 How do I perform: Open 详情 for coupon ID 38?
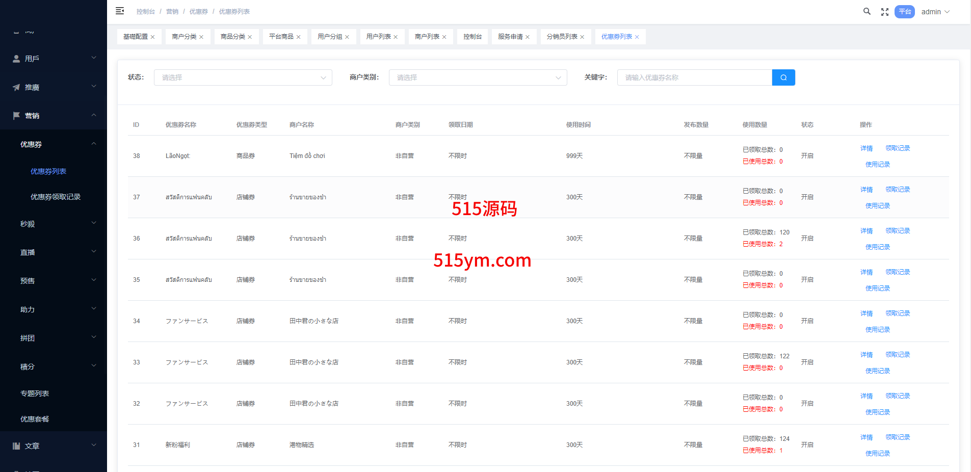(867, 148)
